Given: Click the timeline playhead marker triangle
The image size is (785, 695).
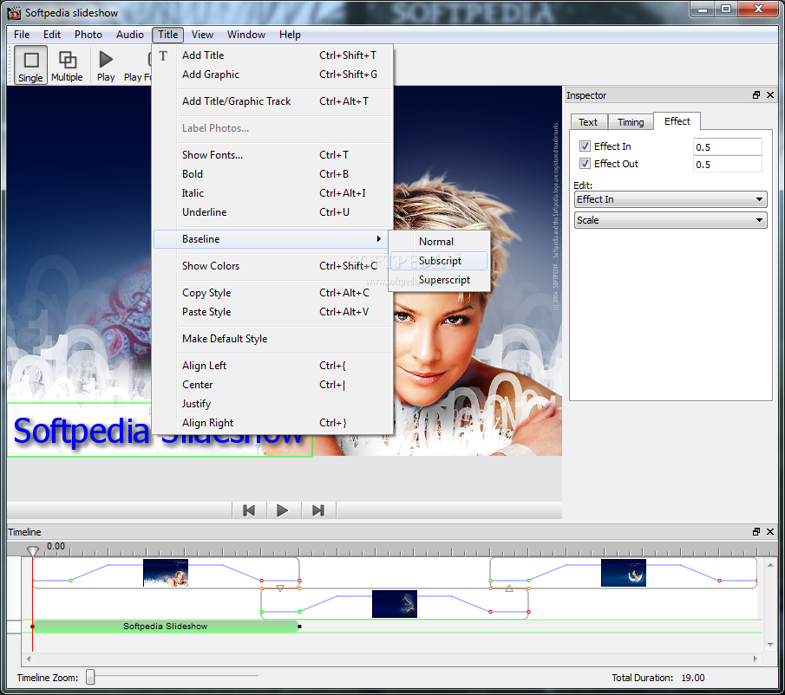Looking at the screenshot, I should (33, 551).
